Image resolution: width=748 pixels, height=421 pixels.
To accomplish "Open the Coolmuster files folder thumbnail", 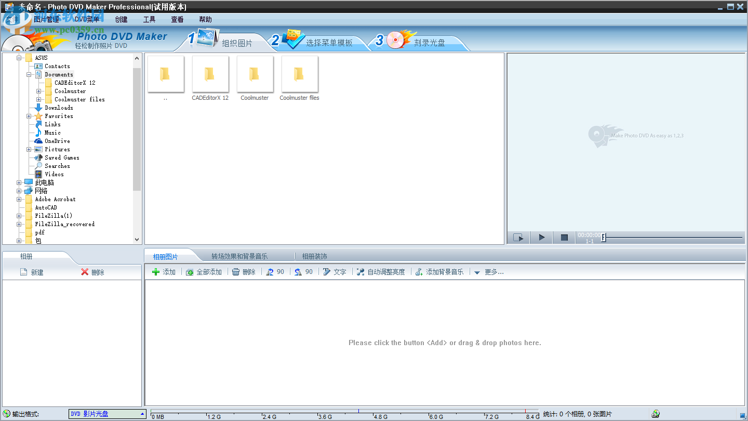I will tap(299, 75).
